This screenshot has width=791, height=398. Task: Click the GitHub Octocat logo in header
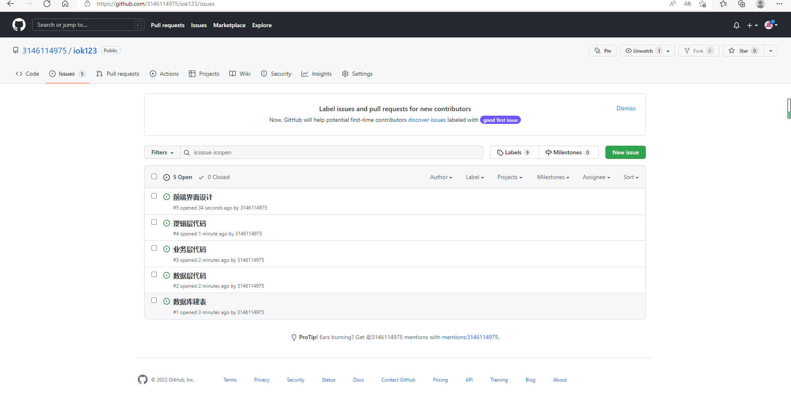pos(19,25)
